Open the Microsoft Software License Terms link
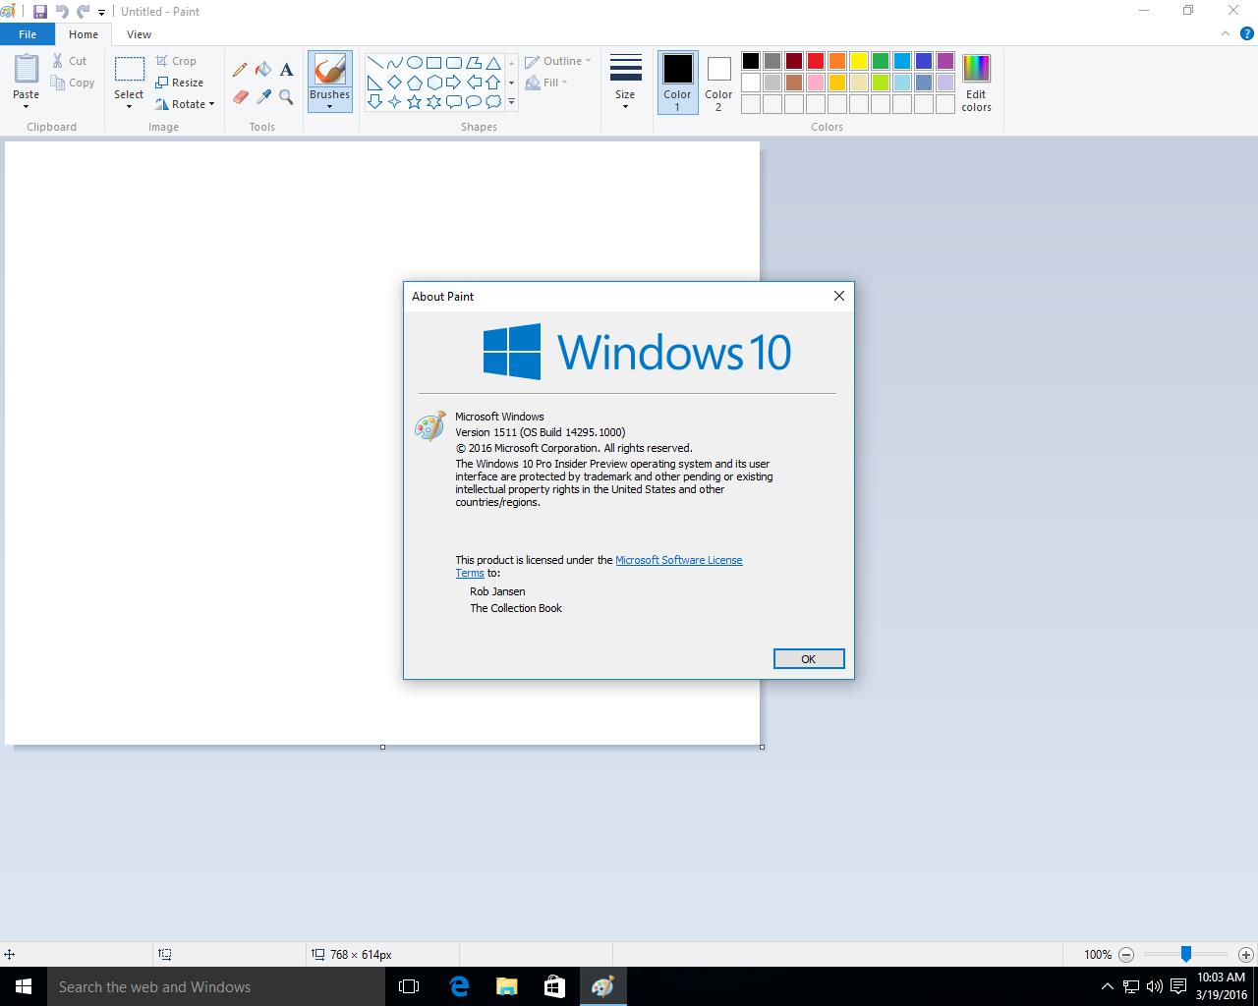Image resolution: width=1258 pixels, height=1006 pixels. point(679,560)
